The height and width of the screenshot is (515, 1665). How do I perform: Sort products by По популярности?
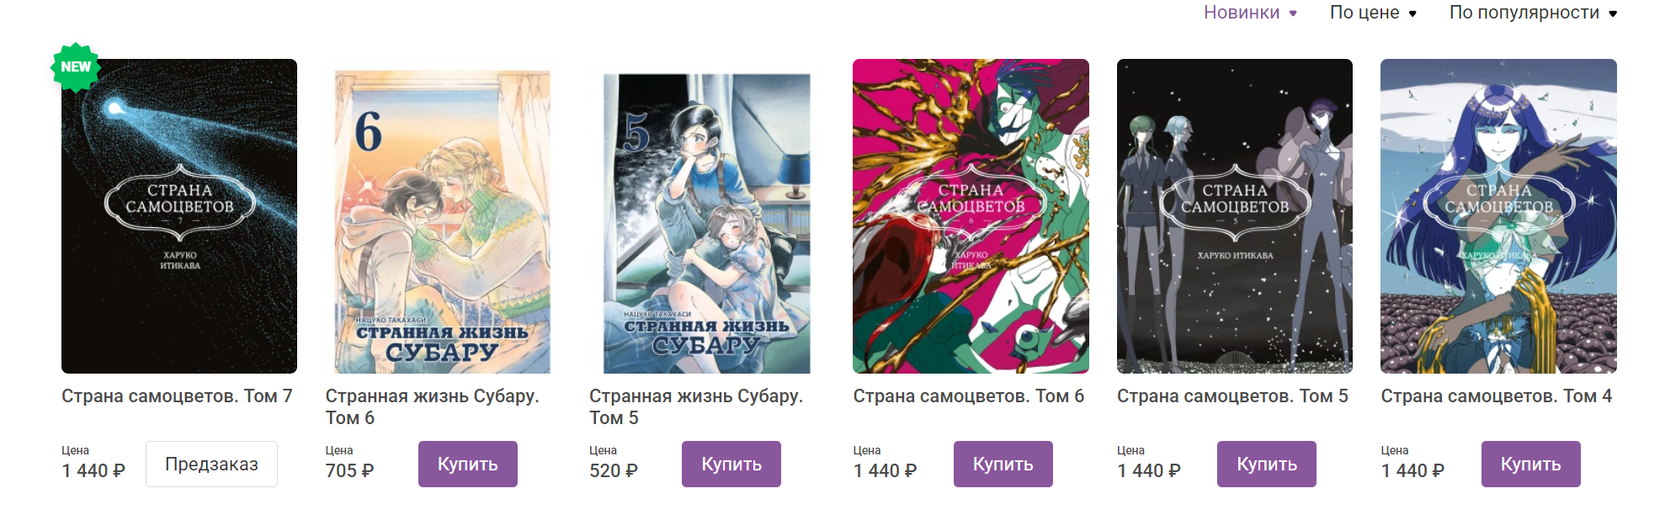[1533, 13]
